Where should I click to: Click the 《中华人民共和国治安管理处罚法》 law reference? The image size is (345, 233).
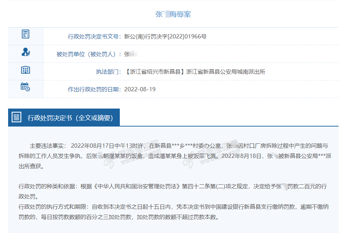click(137, 186)
